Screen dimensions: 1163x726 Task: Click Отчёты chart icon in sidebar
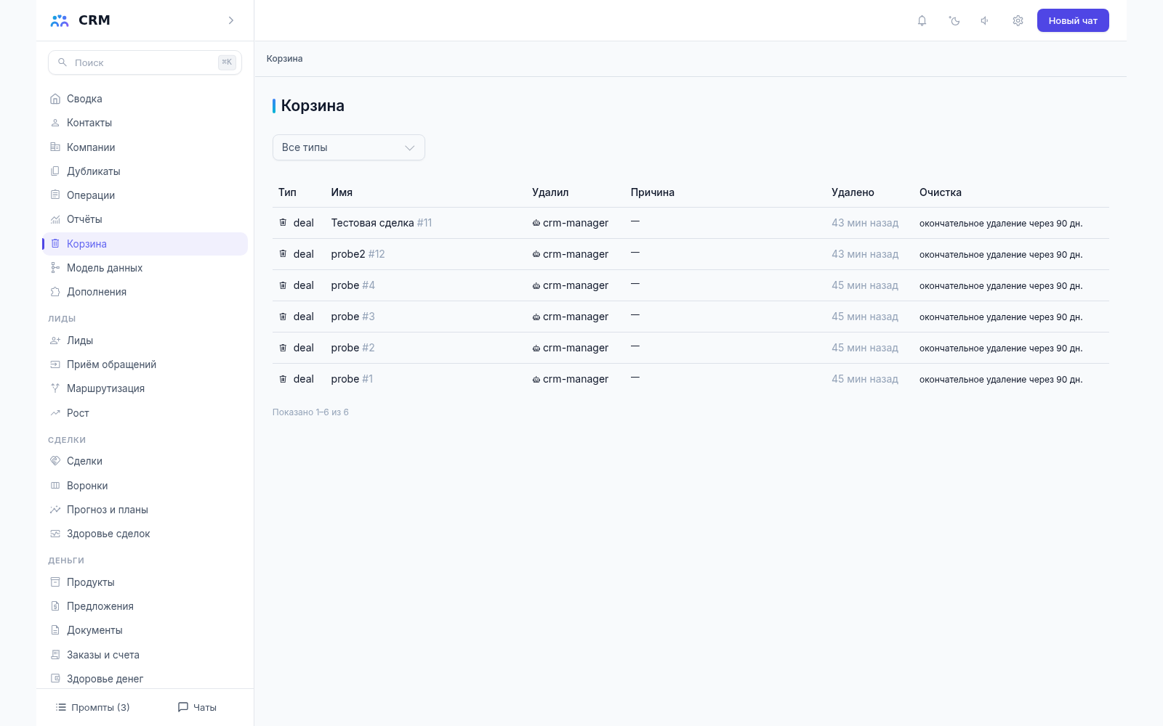point(55,219)
